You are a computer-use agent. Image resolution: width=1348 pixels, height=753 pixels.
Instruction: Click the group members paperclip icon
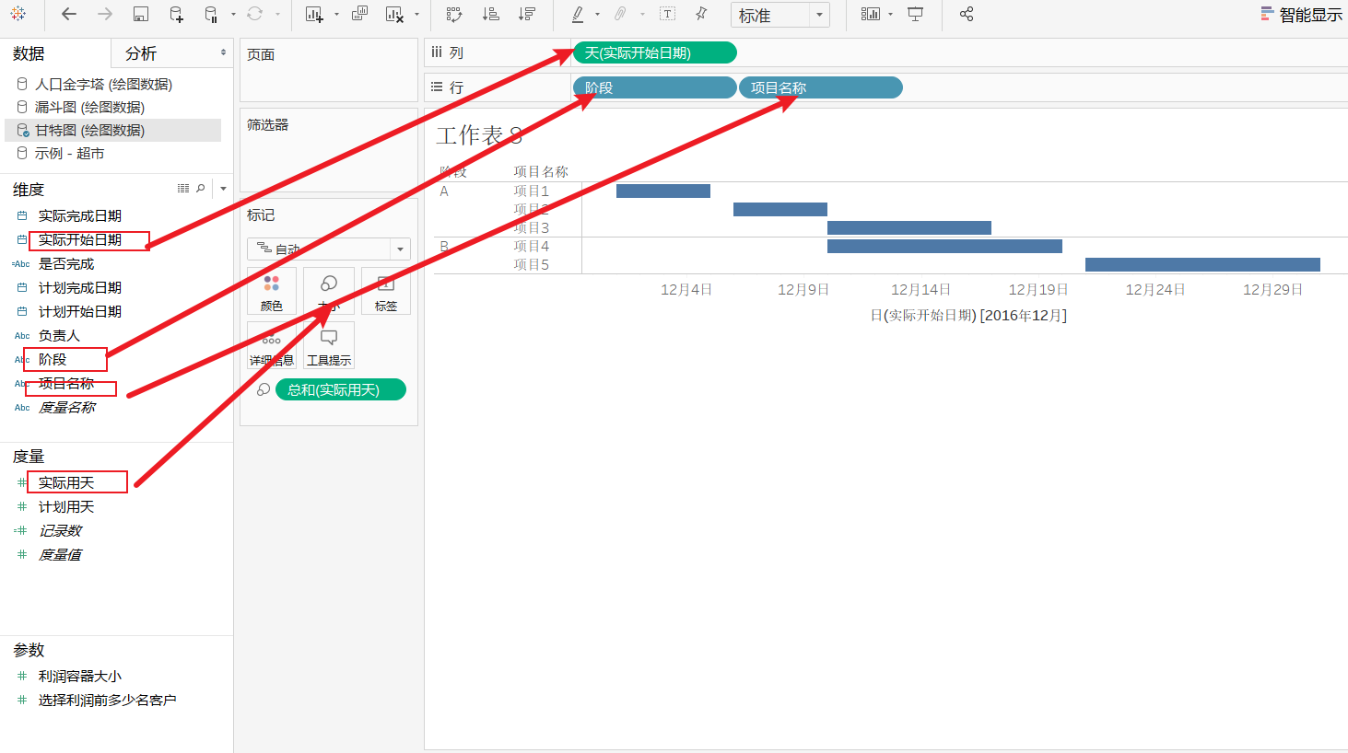point(621,14)
